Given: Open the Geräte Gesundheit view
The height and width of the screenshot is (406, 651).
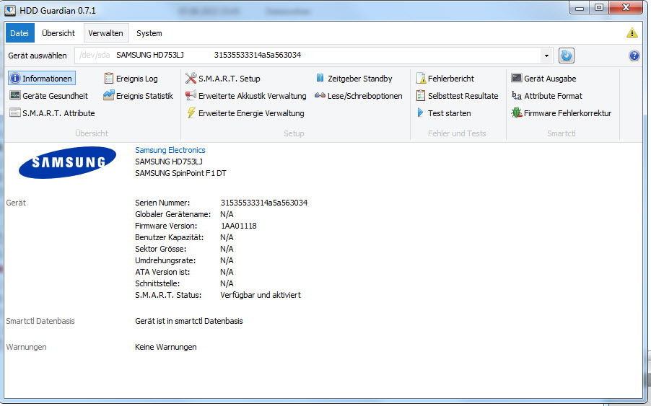Looking at the screenshot, I should (49, 96).
